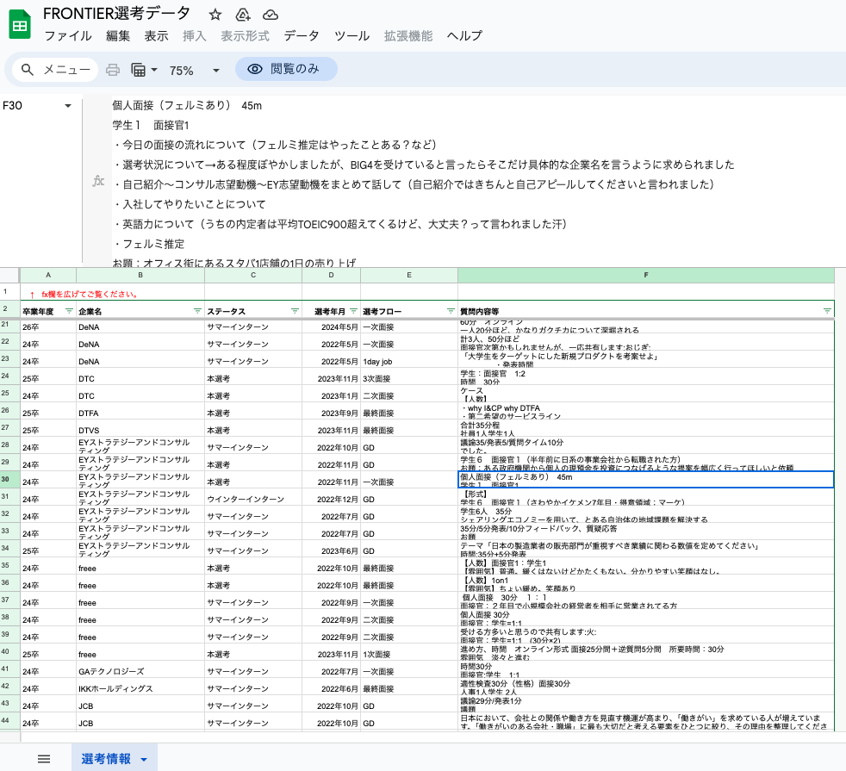Click the メニュー search box
Viewport: 846px width, 771px height.
tap(55, 70)
